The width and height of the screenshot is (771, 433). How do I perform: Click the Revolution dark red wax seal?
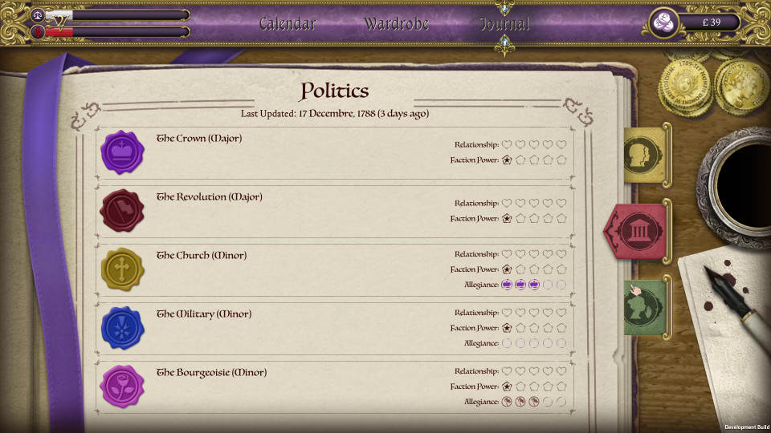tap(121, 210)
